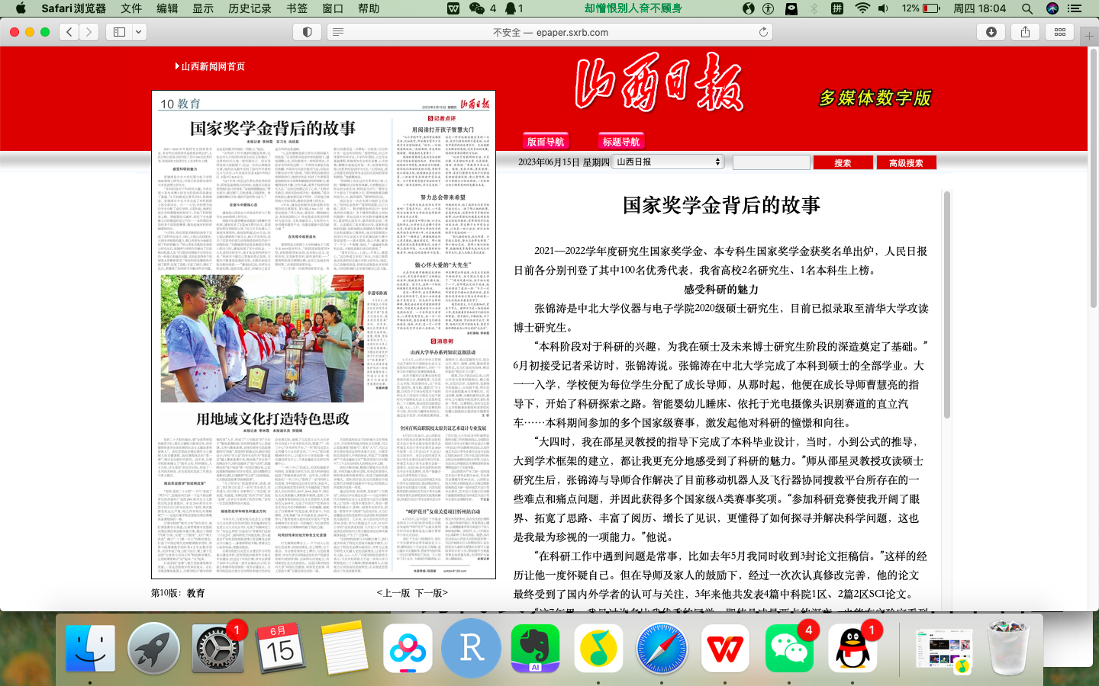
Task: Switch to the 版面导航 tab
Action: click(546, 142)
